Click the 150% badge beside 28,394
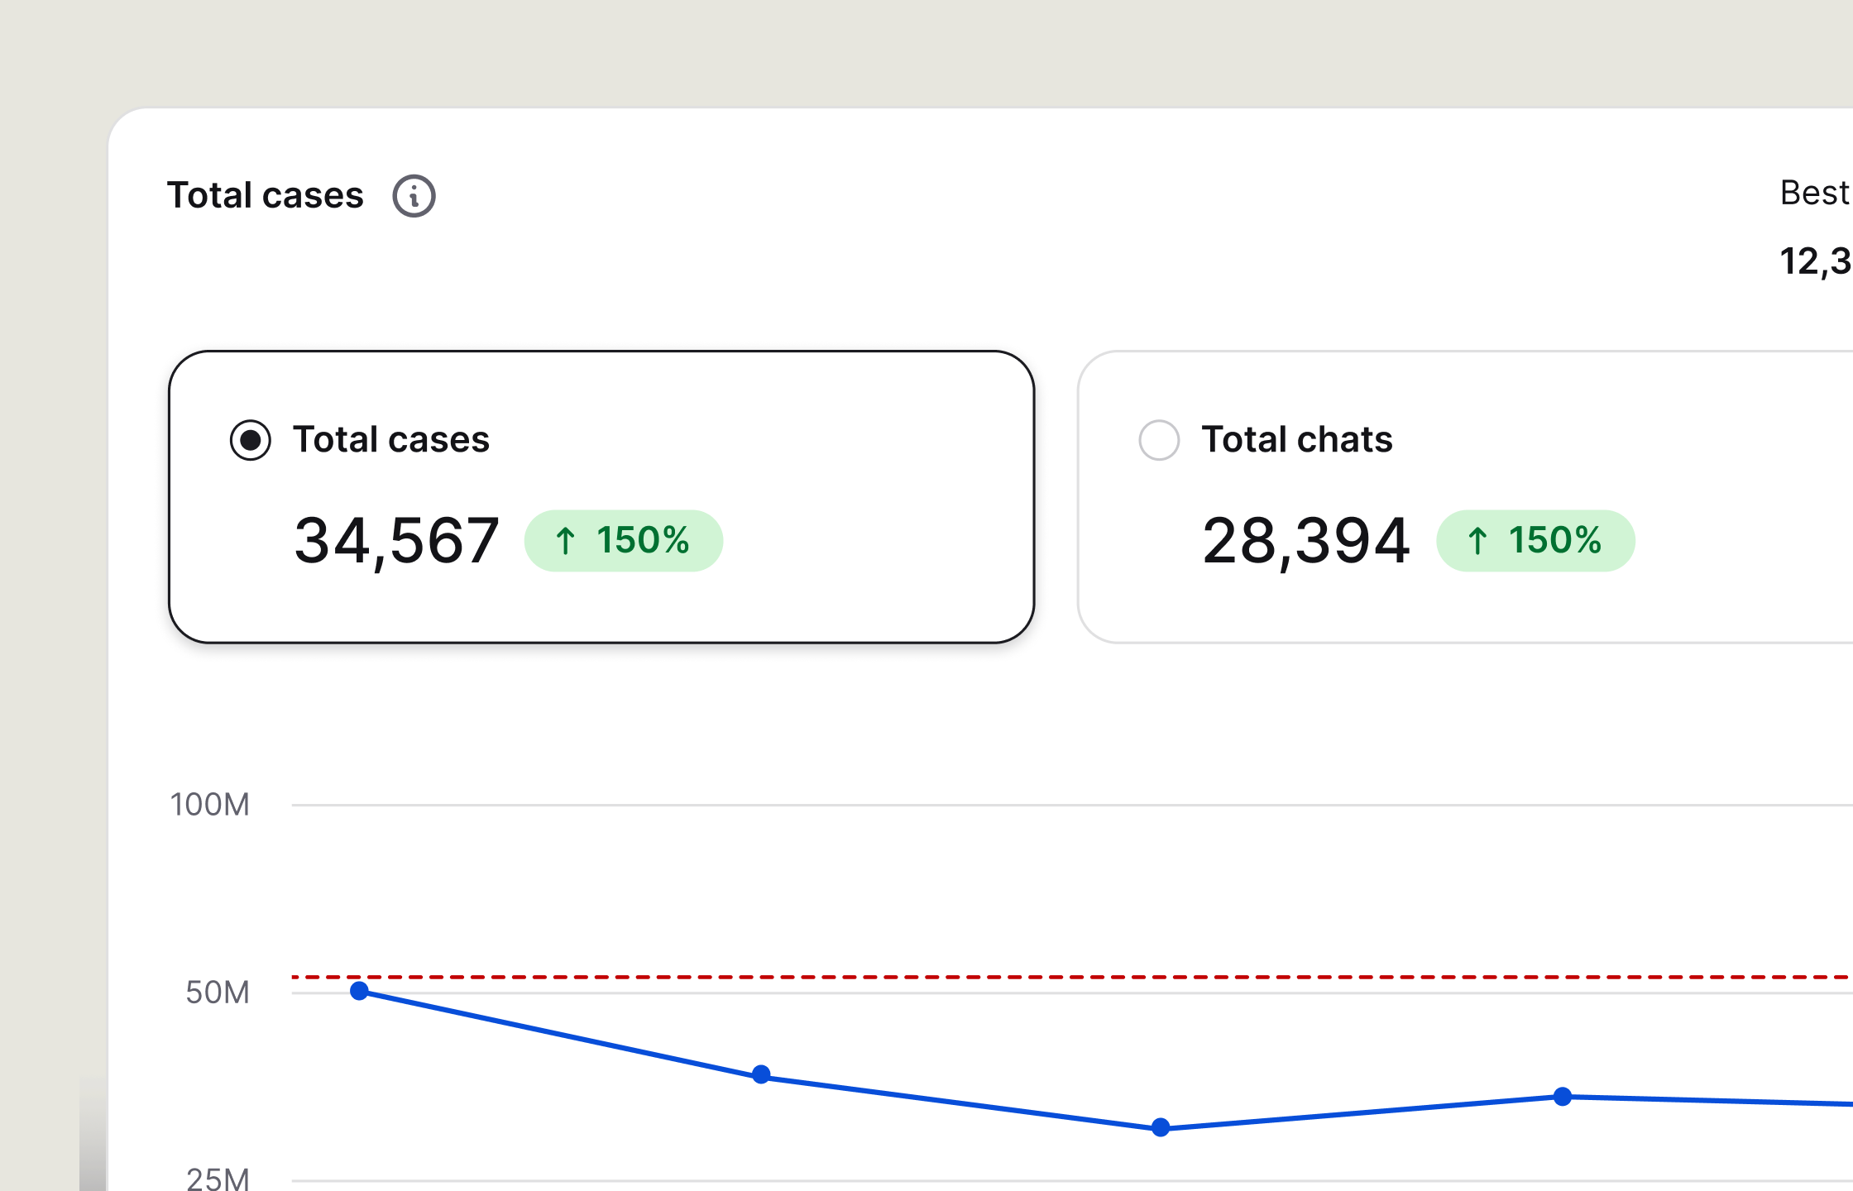This screenshot has width=1853, height=1191. point(1535,541)
